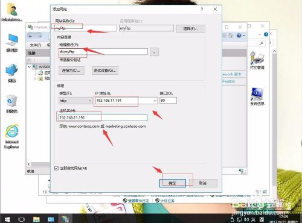Open the 打印管理 print management shortcut
Screen dimensions: 302x223
click(257, 60)
